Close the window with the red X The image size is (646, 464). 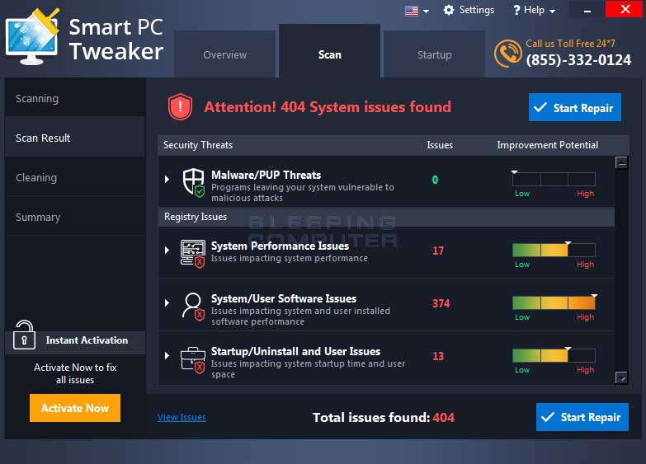[x=625, y=9]
